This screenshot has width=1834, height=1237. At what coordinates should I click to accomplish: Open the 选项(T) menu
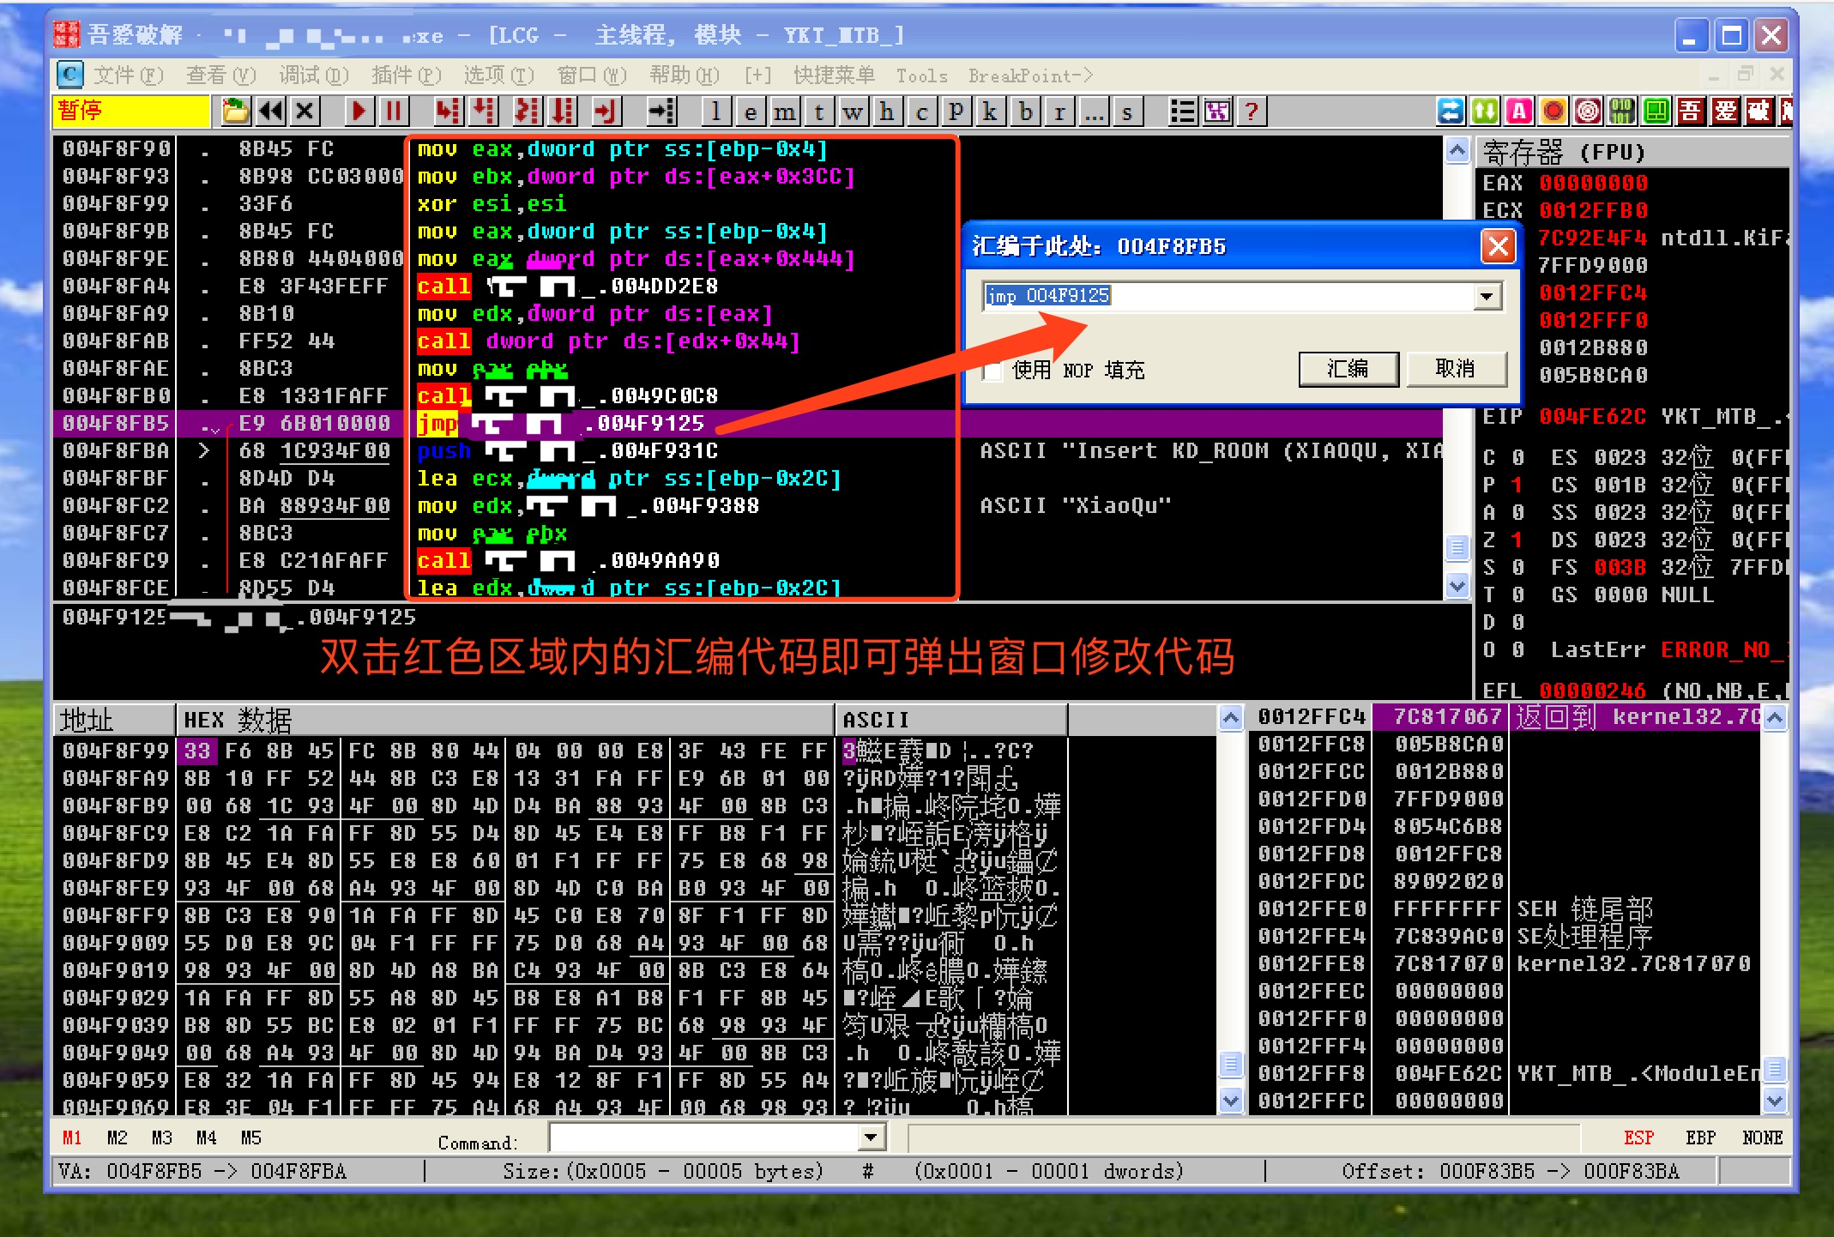(x=498, y=75)
